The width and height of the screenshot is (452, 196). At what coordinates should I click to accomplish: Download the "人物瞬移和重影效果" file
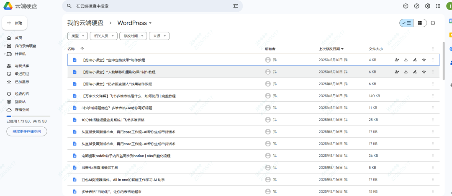[406, 72]
